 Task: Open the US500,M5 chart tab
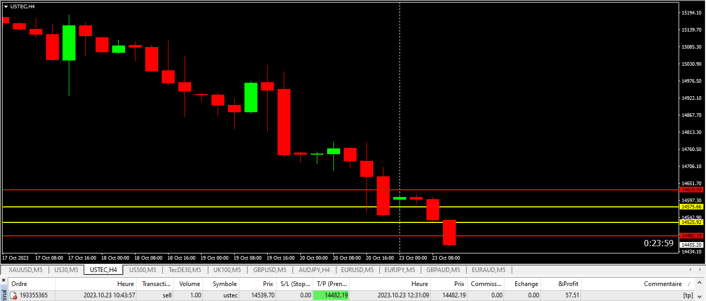pos(143,270)
